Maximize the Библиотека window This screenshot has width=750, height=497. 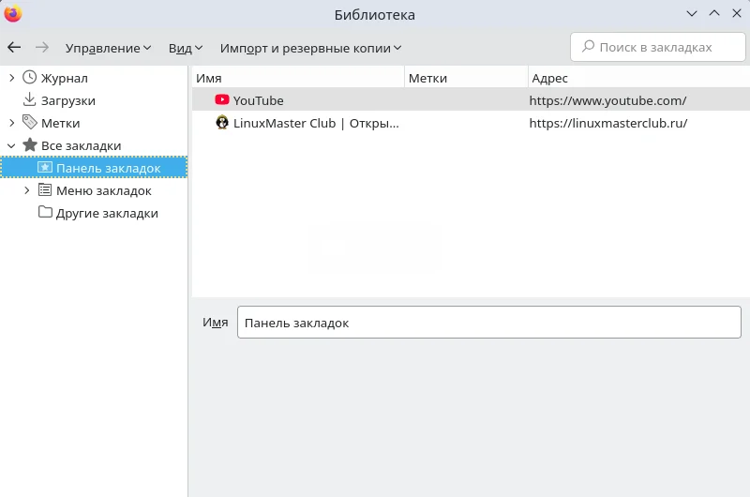coord(714,13)
